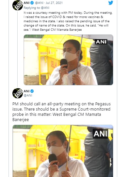Click the microphone in the first photo
This screenshot has width=129, height=177.
click(x=64, y=63)
